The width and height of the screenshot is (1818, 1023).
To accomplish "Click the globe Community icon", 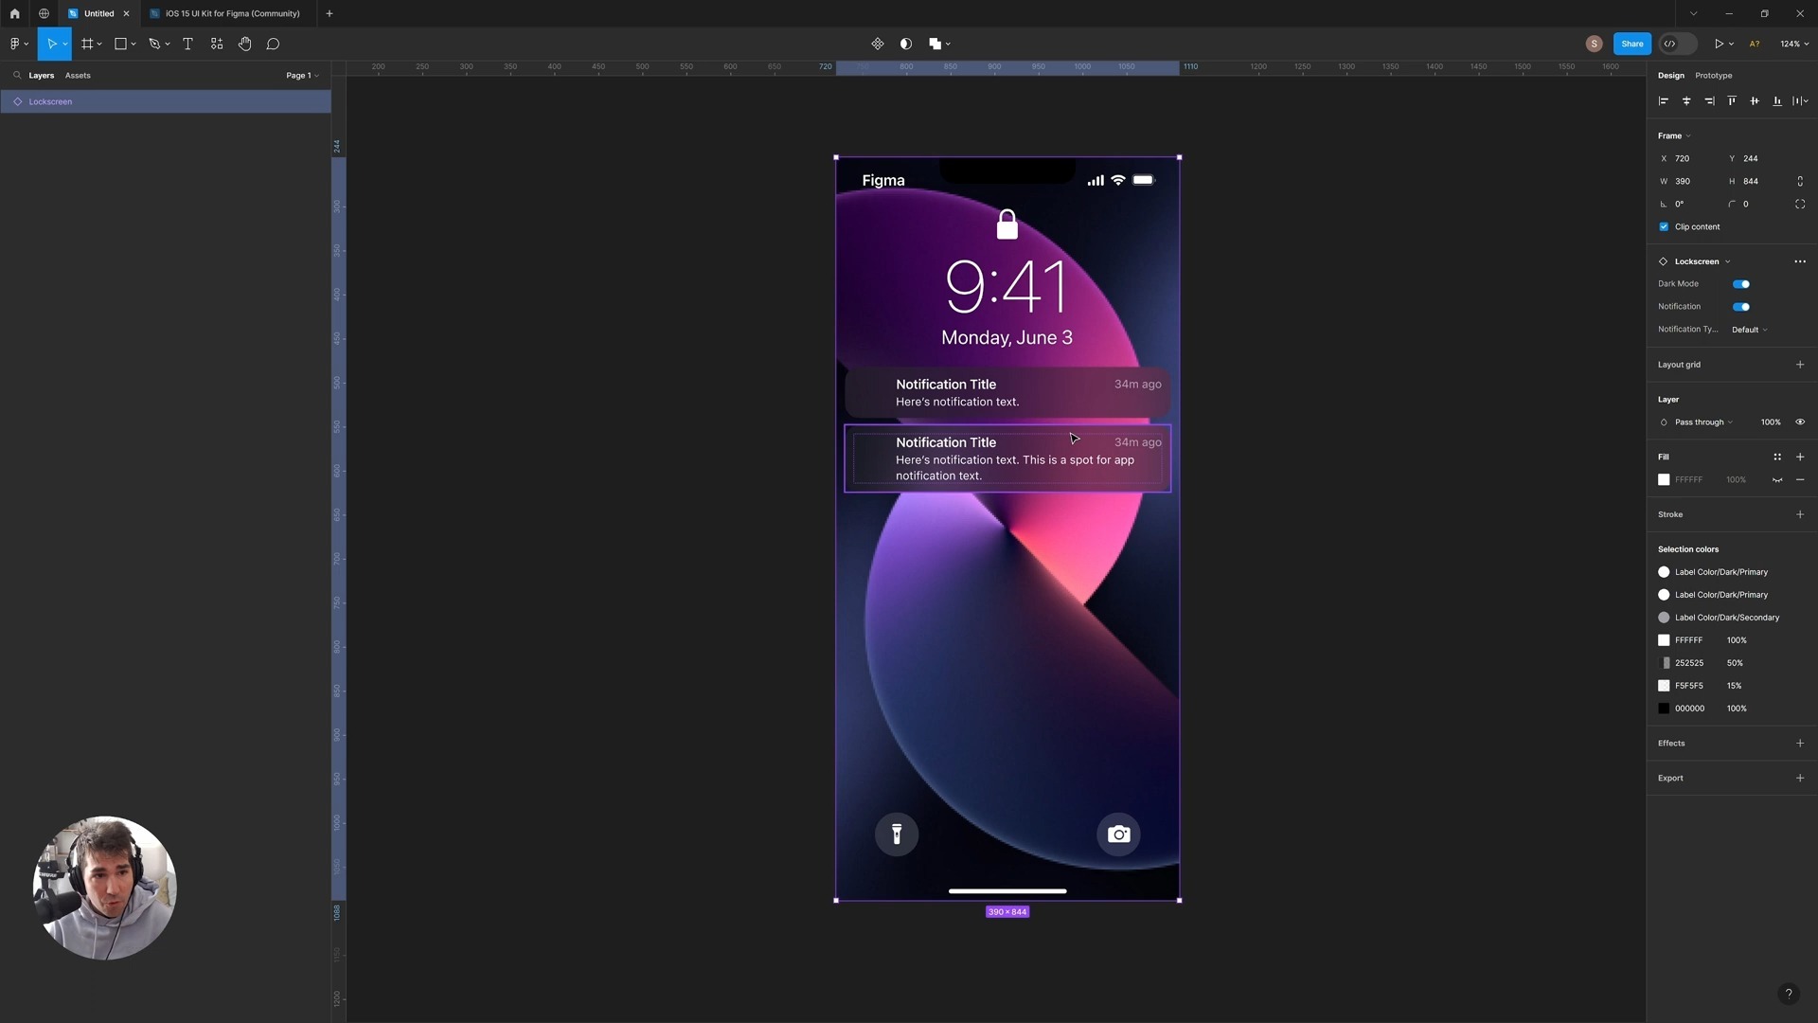I will [x=44, y=13].
